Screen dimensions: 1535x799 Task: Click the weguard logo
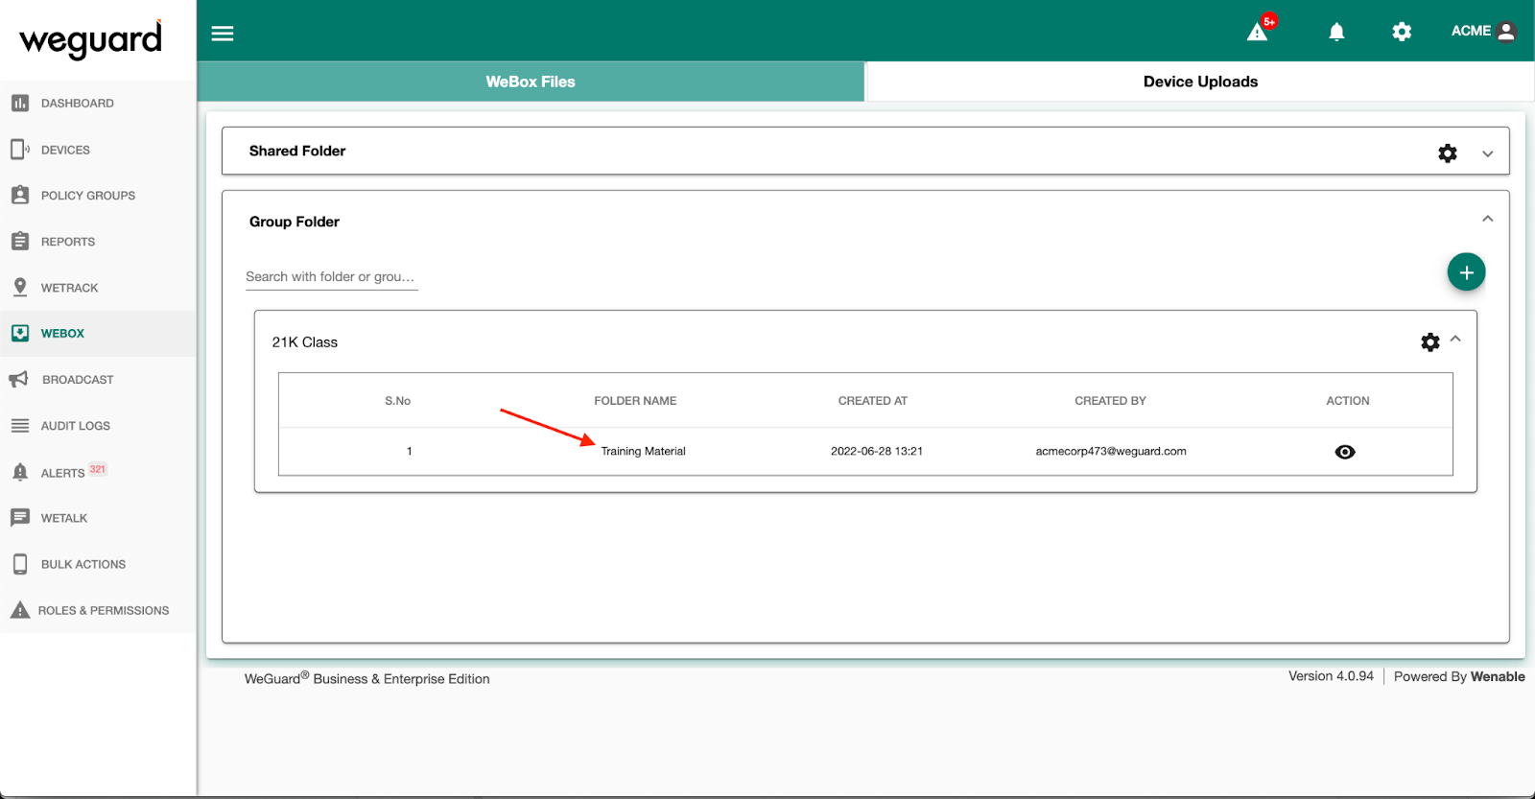coord(91,39)
